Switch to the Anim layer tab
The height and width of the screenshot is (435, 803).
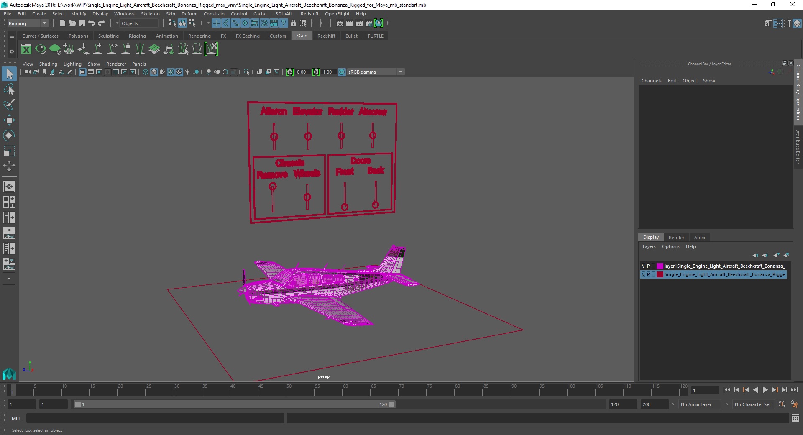tap(699, 238)
